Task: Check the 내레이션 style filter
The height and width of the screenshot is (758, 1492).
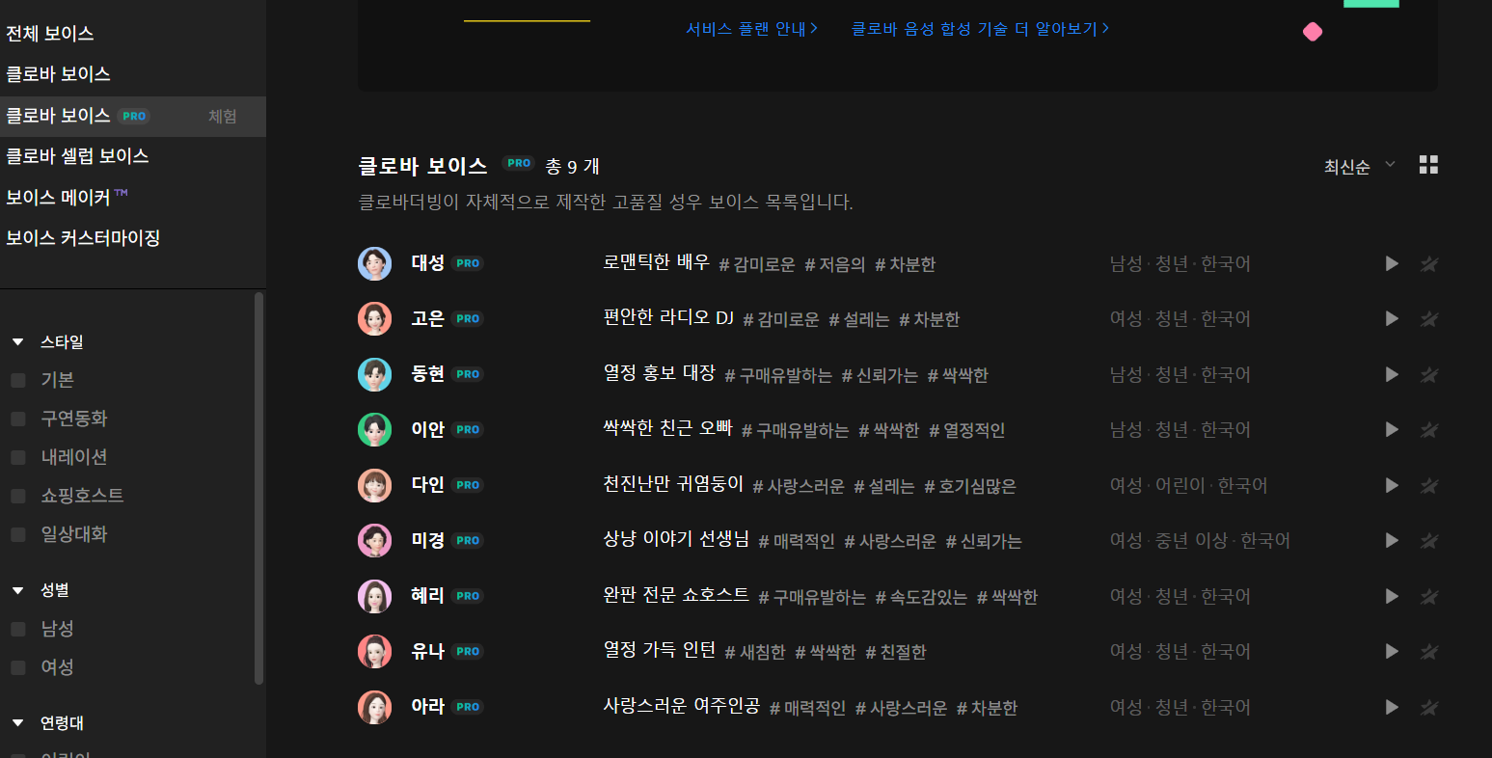Action: click(18, 457)
